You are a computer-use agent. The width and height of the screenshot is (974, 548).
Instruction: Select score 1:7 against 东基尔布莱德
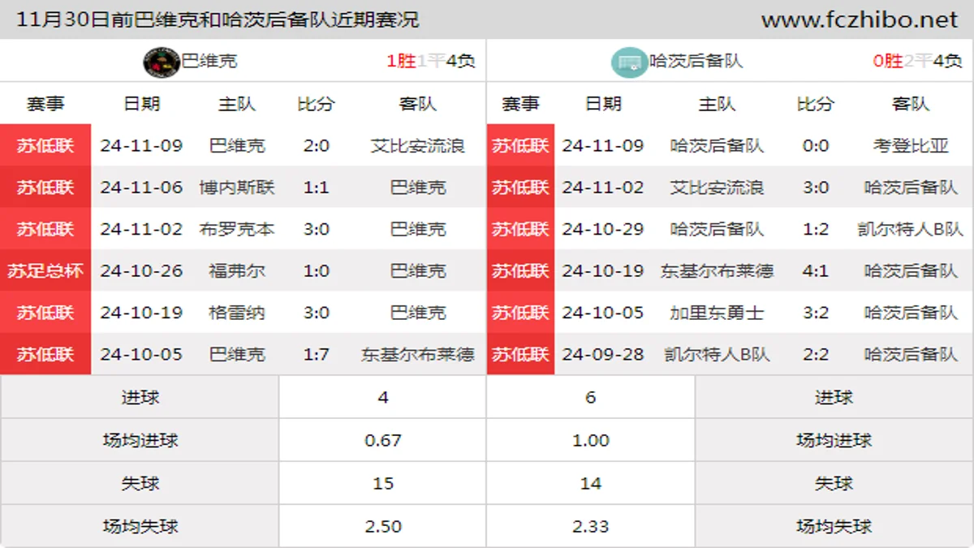[316, 355]
